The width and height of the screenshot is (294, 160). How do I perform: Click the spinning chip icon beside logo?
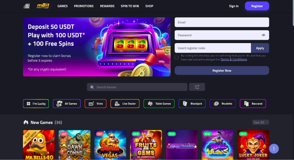[x=27, y=6]
